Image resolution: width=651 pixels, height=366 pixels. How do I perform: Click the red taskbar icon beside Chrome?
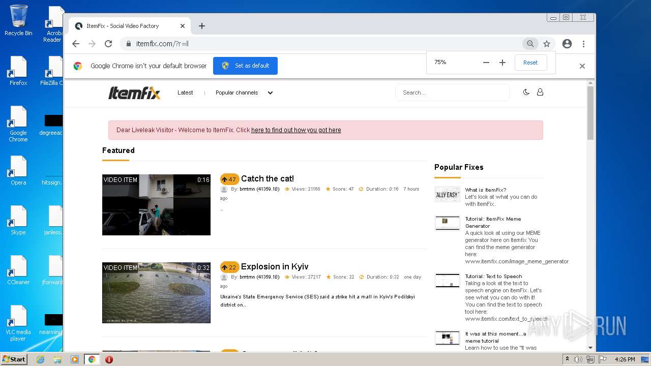[109, 359]
